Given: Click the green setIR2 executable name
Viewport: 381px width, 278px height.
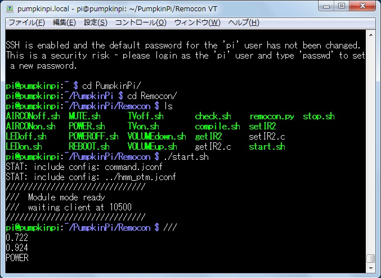Looking at the screenshot, I should [x=262, y=127].
